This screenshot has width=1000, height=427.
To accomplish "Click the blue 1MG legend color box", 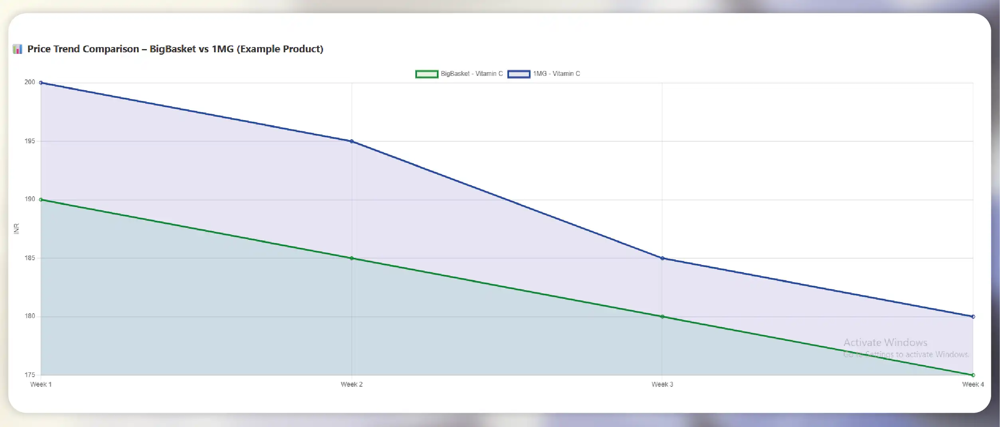I will coord(519,74).
